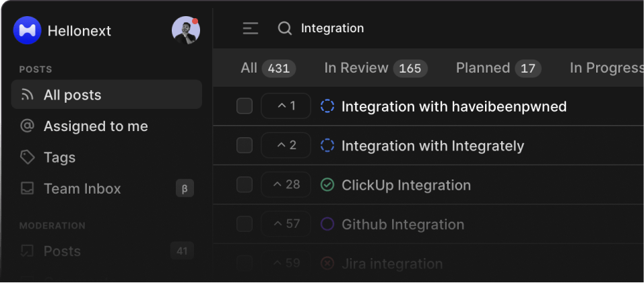Image resolution: width=644 pixels, height=283 pixels.
Task: Upvote Integration with Integrately
Action: (286, 145)
